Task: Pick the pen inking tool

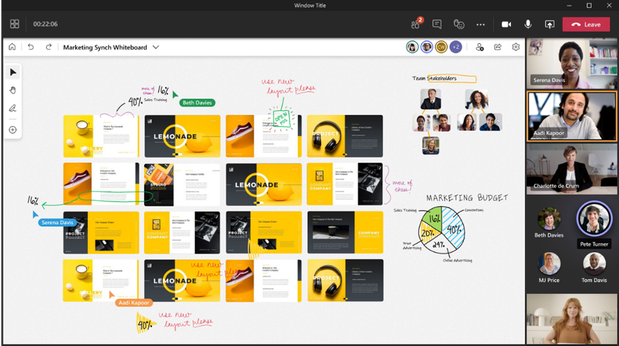Action: [12, 108]
